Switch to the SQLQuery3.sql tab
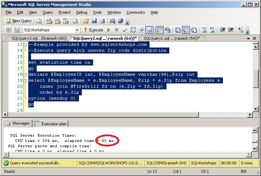This screenshot has width=261, height=176. 39,38
